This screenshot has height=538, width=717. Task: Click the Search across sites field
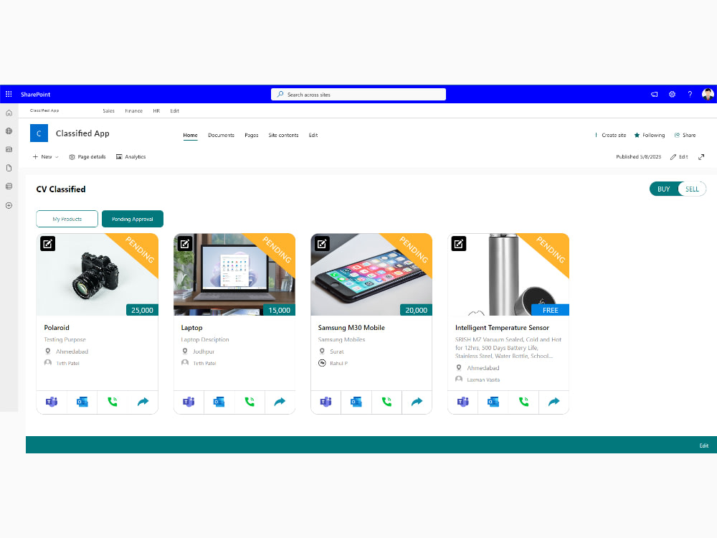click(x=358, y=94)
